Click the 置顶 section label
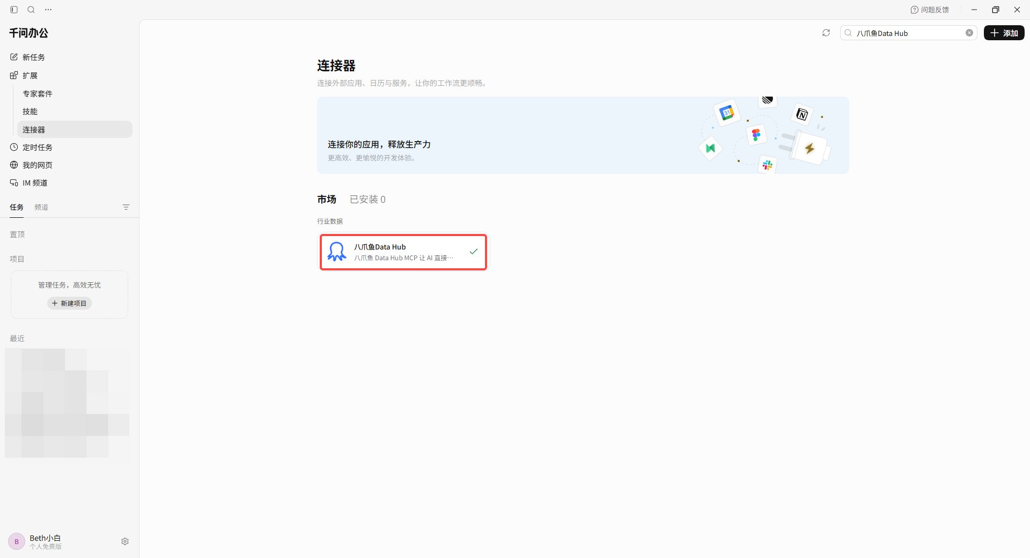This screenshot has height=558, width=1030. click(17, 234)
